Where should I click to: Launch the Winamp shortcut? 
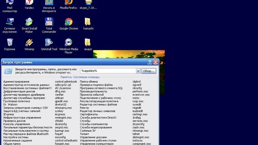(29, 45)
